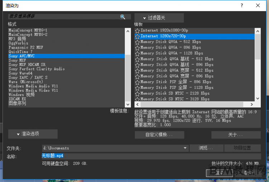Click the 项目位置 project location button
The height and width of the screenshot is (182, 269).
242,148
